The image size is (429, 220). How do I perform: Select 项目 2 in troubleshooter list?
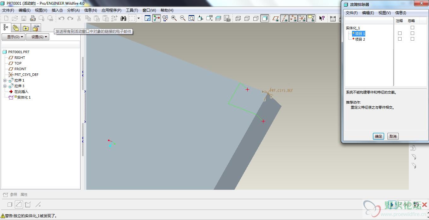click(360, 39)
